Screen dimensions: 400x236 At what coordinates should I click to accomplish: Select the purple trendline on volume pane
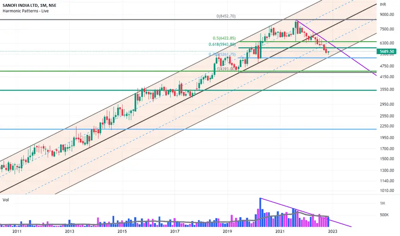(306, 212)
